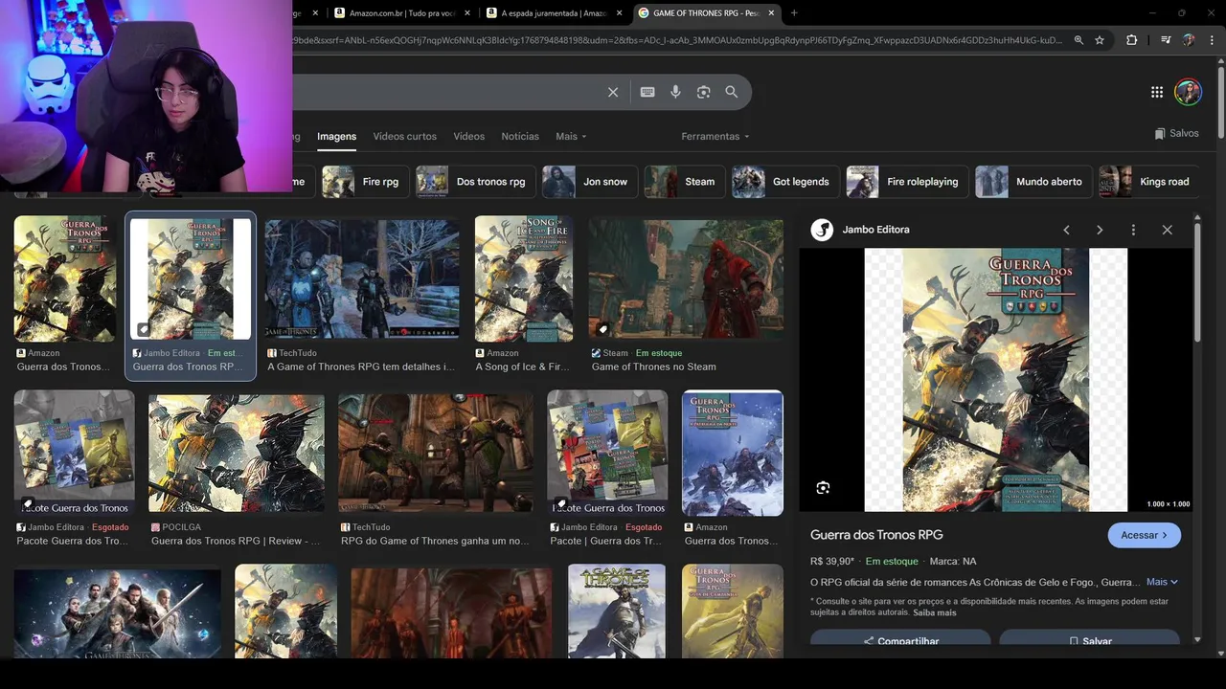
Task: Filter results with the Mundo aberto chip
Action: pos(1033,182)
